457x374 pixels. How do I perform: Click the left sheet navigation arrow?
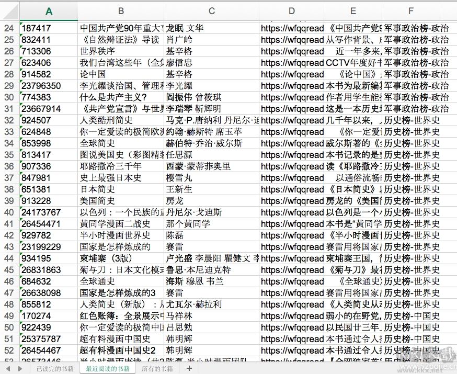(x=8, y=369)
